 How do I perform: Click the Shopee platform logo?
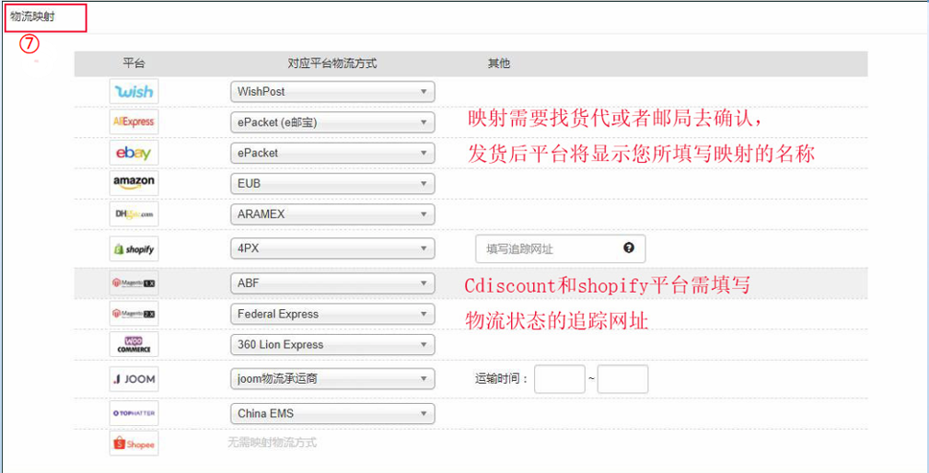134,444
